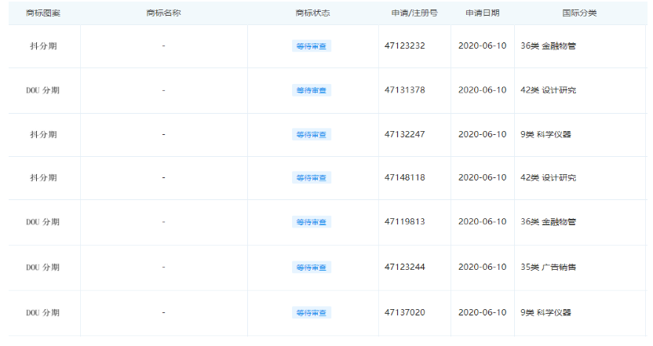The height and width of the screenshot is (346, 653).
Task: Select registration number 47137020
Action: [x=405, y=312]
